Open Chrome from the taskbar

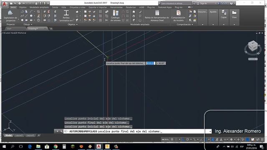[x=55, y=146]
